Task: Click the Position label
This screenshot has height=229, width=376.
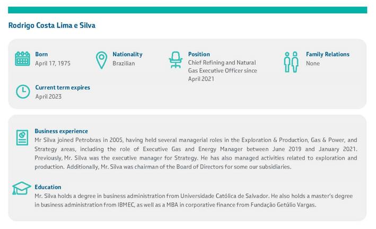Action: pos(199,54)
